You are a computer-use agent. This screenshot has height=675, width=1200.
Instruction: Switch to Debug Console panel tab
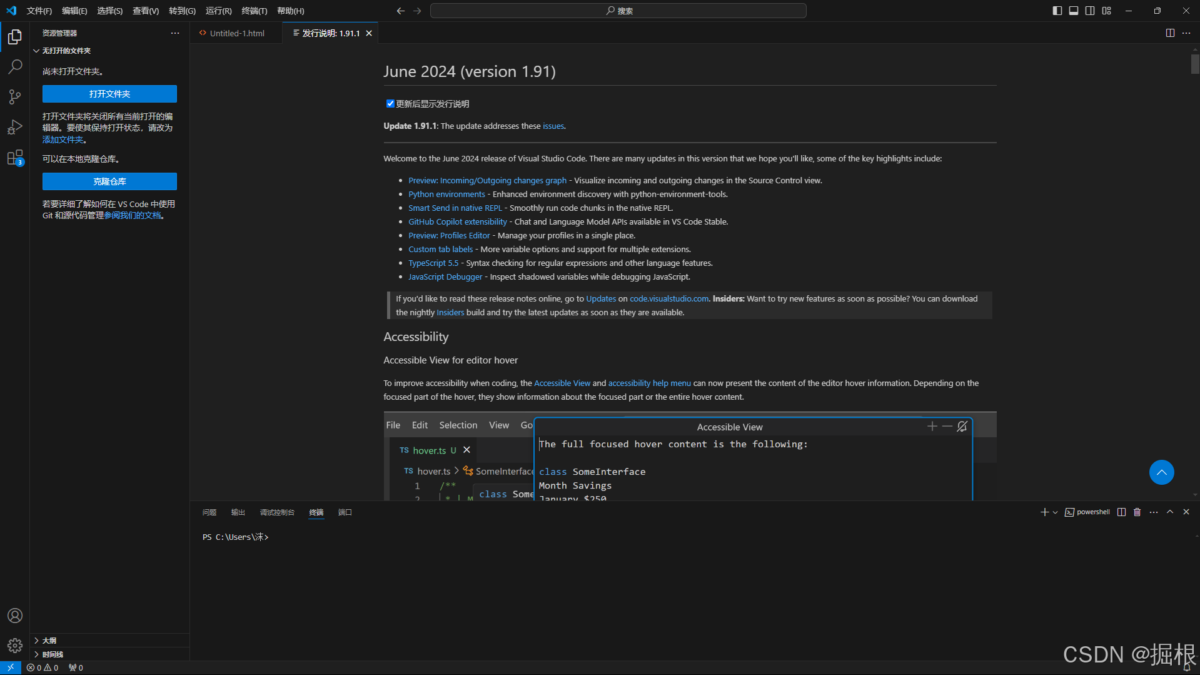coord(277,512)
